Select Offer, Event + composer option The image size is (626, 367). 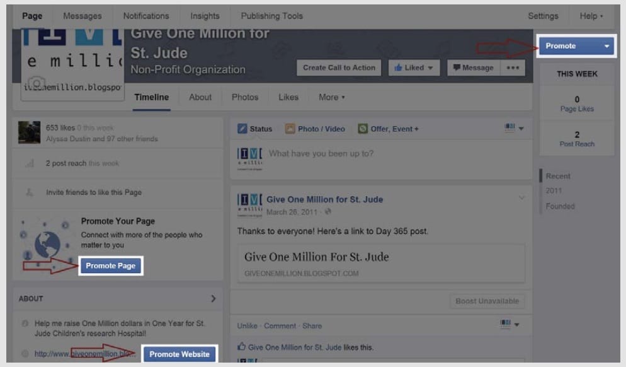(389, 129)
